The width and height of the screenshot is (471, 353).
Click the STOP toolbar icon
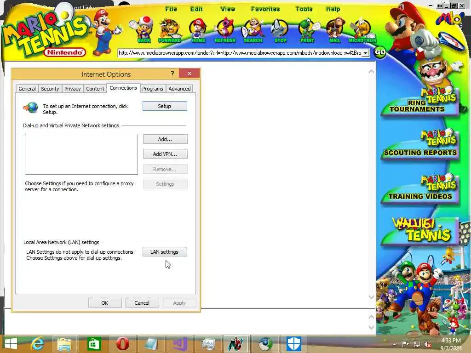pyautogui.click(x=280, y=30)
